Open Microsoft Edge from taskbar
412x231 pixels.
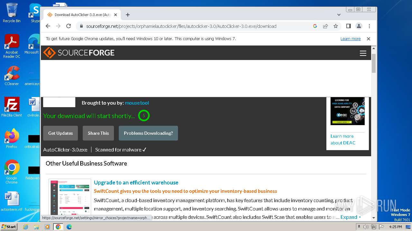(x=69, y=227)
